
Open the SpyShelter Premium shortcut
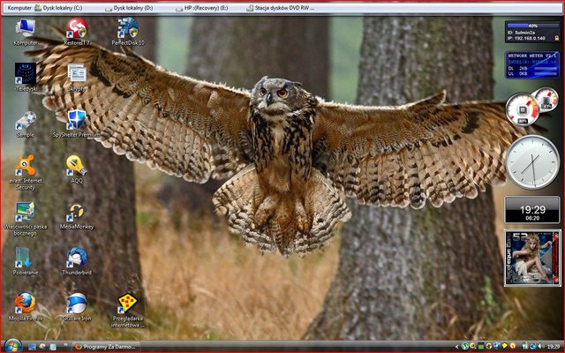tap(77, 122)
